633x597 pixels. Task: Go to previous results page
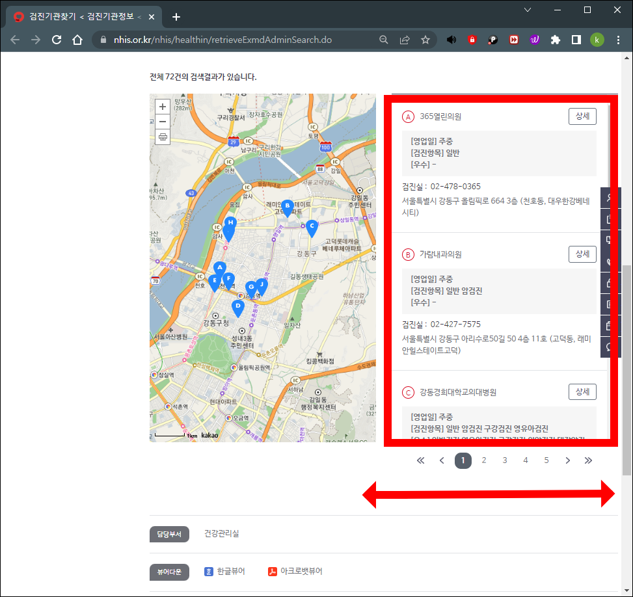point(442,460)
